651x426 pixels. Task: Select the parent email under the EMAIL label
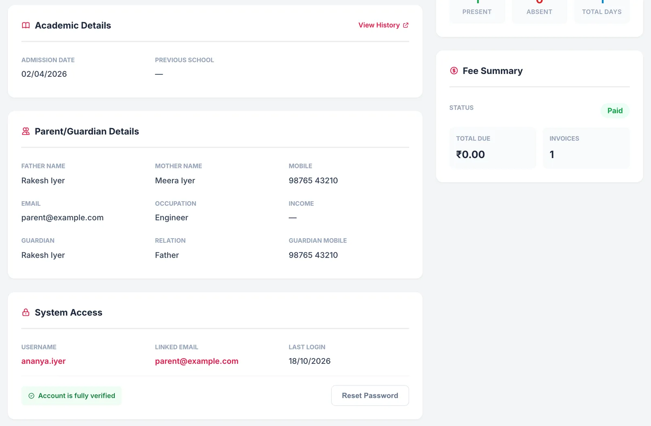(62, 217)
